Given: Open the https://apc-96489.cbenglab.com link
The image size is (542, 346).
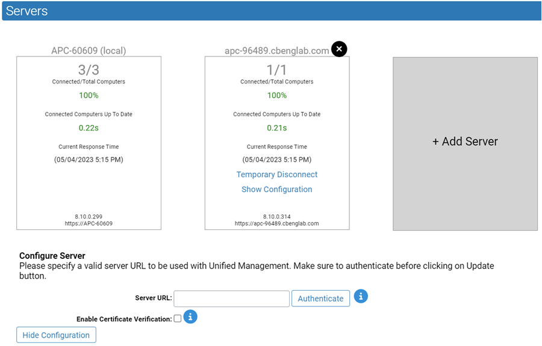Looking at the screenshot, I should click(276, 223).
